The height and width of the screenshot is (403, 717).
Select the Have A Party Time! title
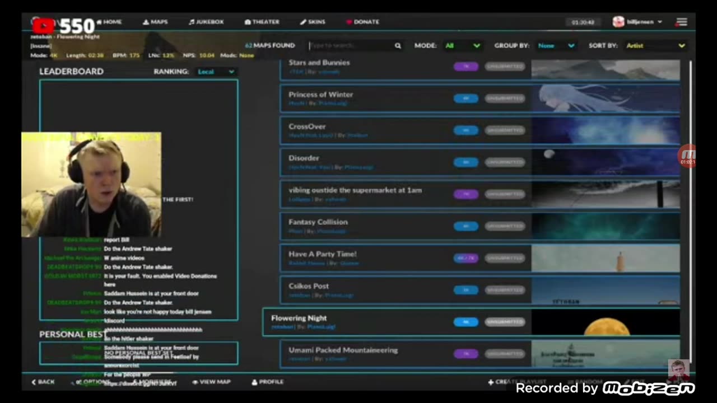pos(322,254)
